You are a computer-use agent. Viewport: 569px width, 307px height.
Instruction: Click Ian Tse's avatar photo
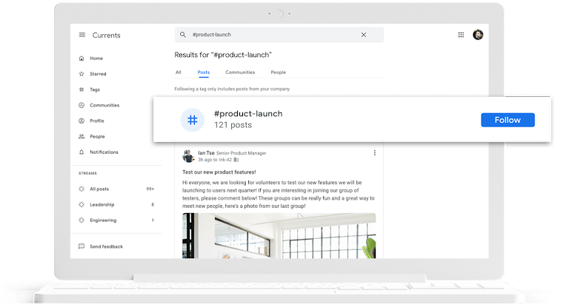point(188,156)
